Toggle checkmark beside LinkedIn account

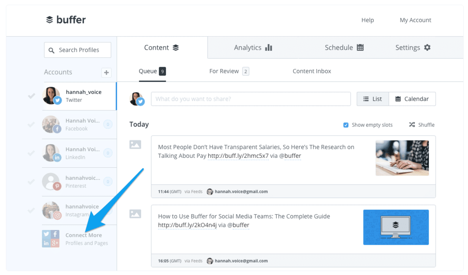[31, 153]
